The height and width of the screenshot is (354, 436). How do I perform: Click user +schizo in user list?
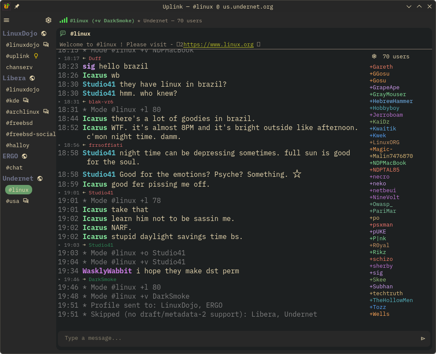point(381,259)
